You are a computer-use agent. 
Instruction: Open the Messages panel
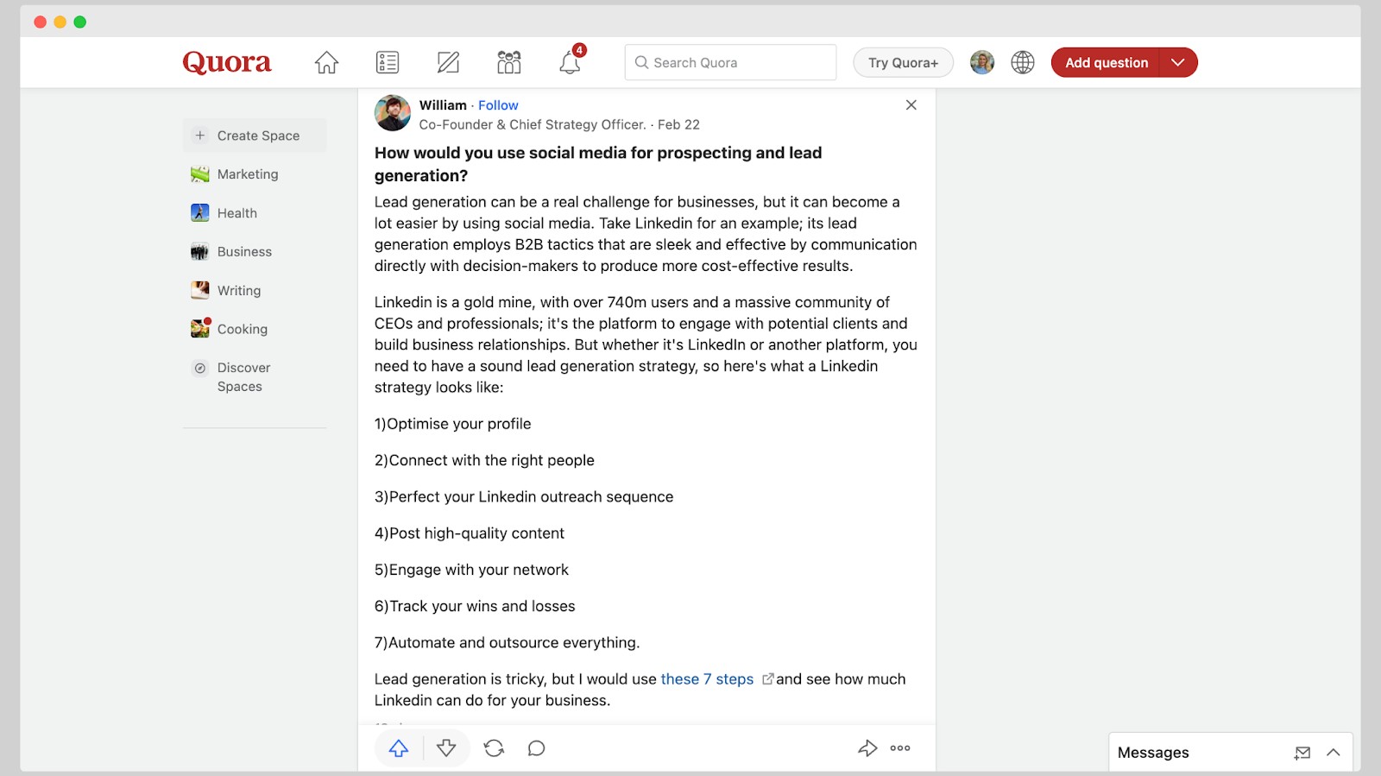pos(1153,753)
